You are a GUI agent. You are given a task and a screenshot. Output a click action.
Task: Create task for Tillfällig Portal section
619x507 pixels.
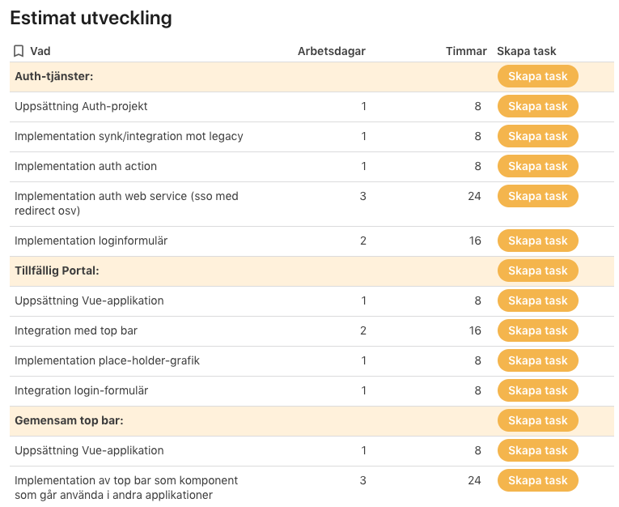537,271
